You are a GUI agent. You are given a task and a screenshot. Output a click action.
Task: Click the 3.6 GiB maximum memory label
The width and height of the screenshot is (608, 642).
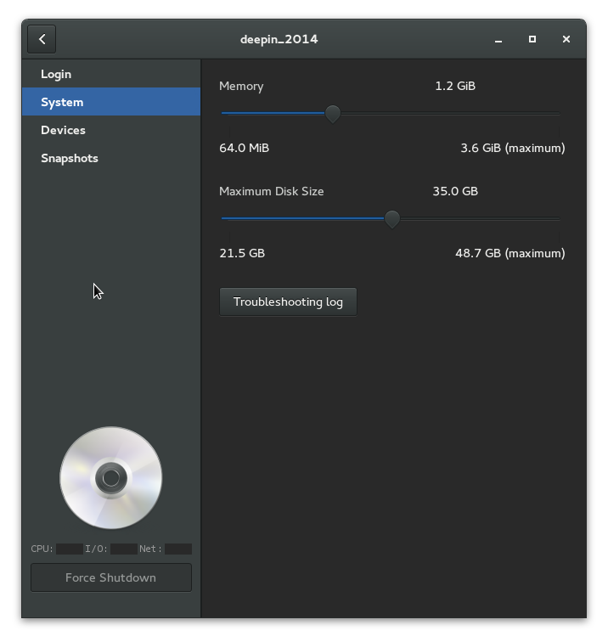click(x=512, y=148)
